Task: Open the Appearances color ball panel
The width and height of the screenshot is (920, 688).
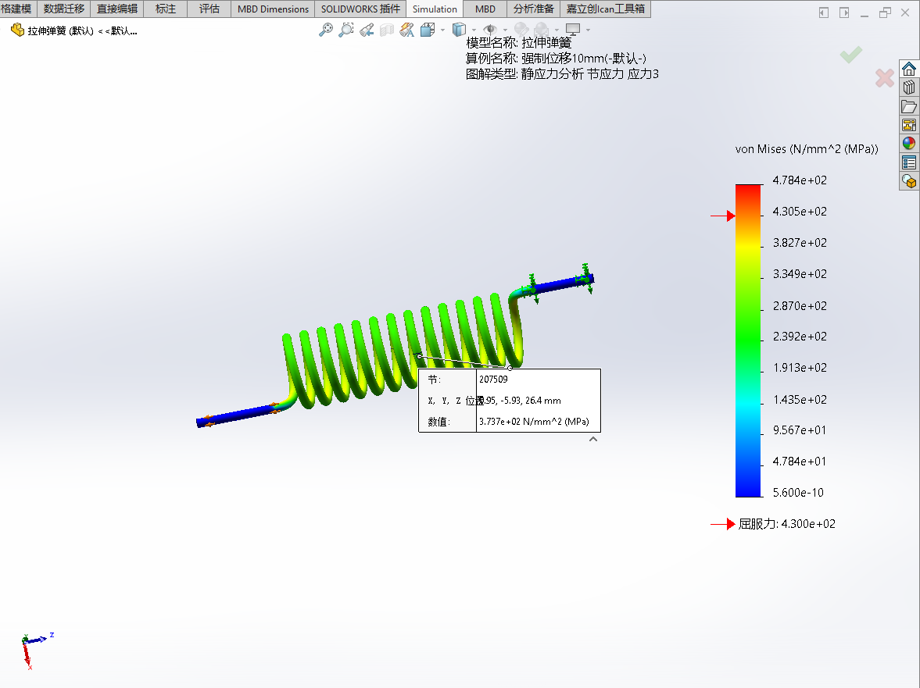Action: click(x=908, y=143)
